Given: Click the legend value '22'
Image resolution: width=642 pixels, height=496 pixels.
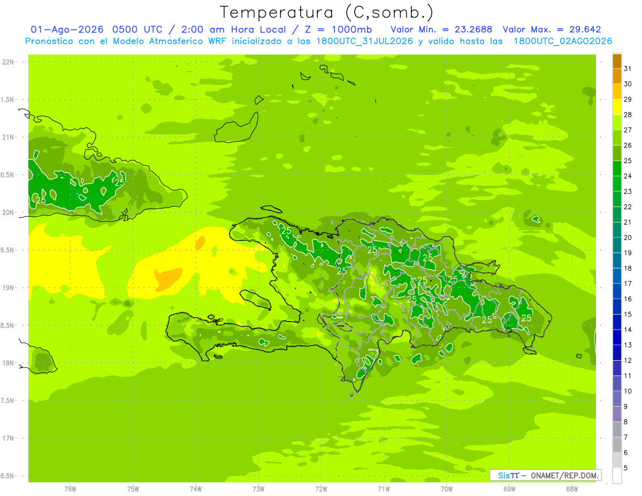Looking at the screenshot, I should tap(628, 207).
